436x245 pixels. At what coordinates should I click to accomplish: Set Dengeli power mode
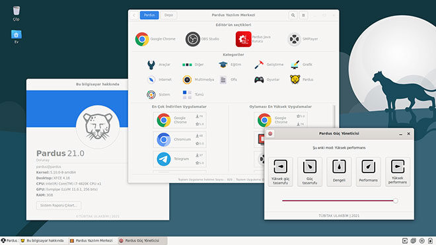coord(339,172)
